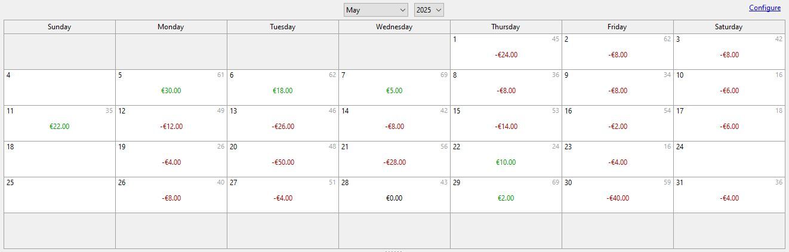Select the empty May 4 cell
This screenshot has width=789, height=252.
(x=60, y=87)
